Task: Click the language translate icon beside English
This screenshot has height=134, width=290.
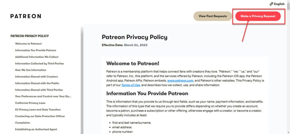Action: pos(271,4)
